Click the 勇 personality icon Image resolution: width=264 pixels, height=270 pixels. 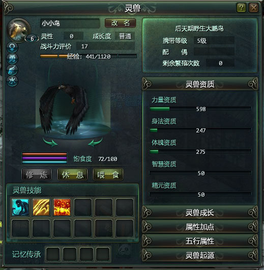[x=12, y=59]
